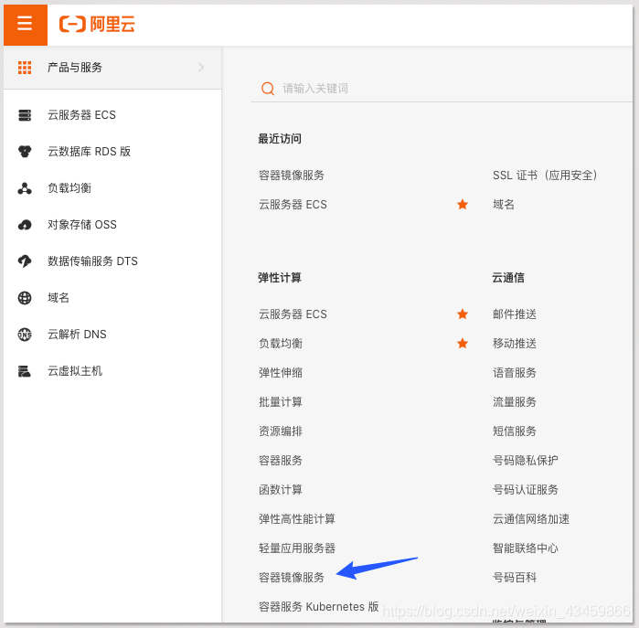639x628 pixels.
Task: Open 流量服务 link
Action: coord(515,402)
